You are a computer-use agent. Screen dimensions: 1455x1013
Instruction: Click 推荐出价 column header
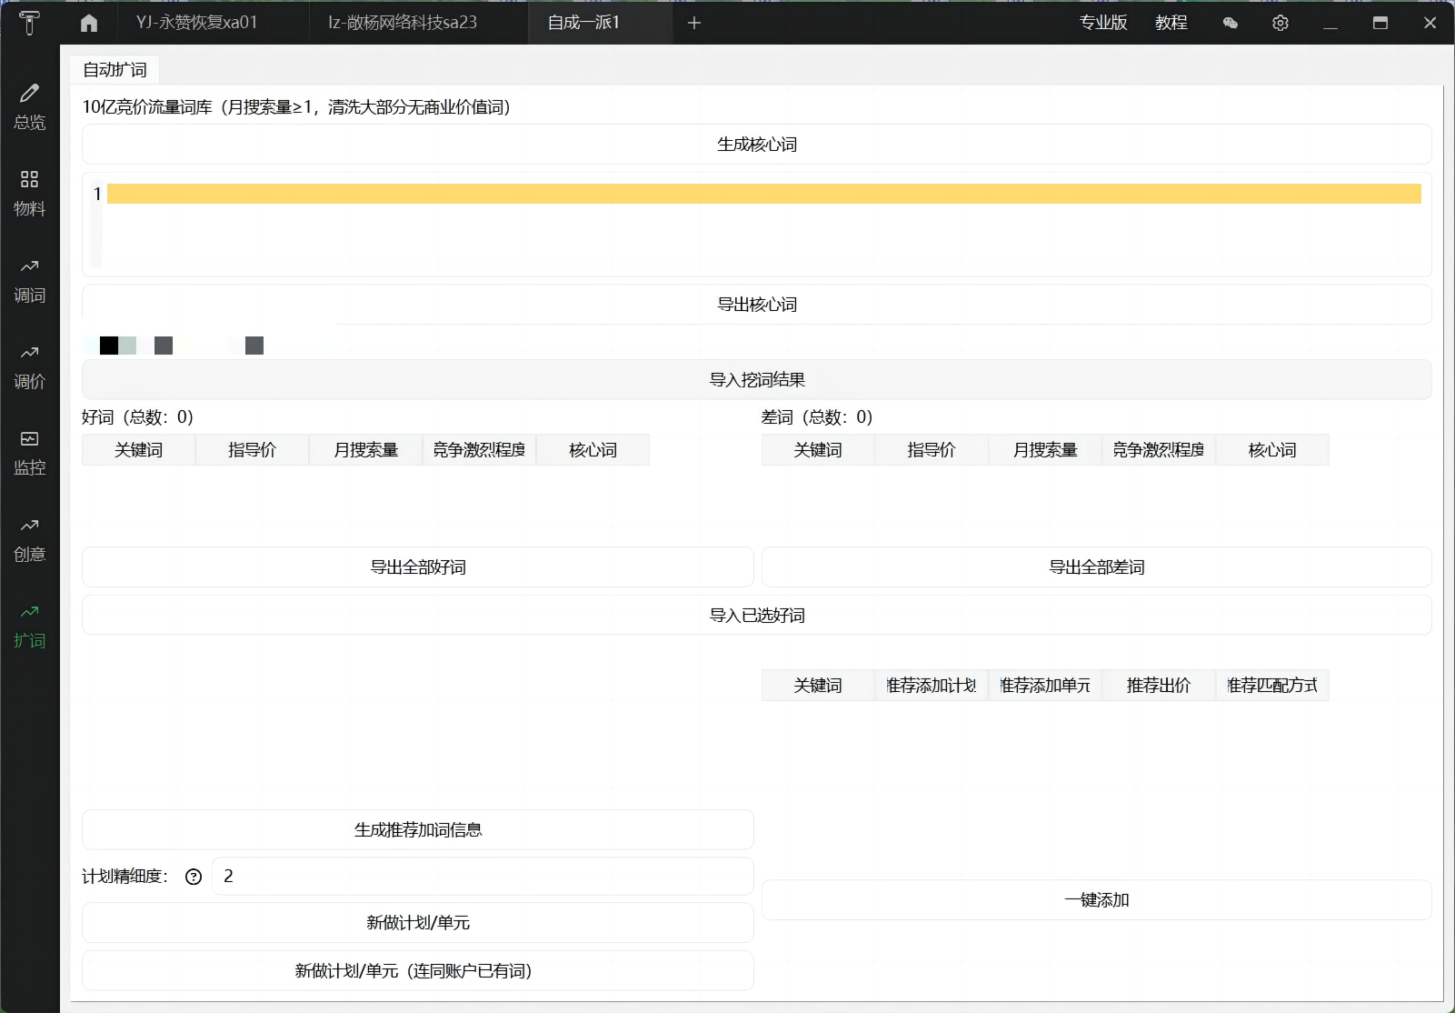point(1160,686)
